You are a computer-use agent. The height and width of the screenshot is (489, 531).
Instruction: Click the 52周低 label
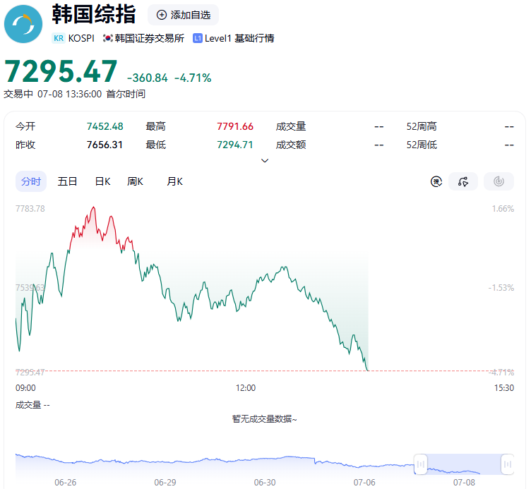tap(422, 145)
